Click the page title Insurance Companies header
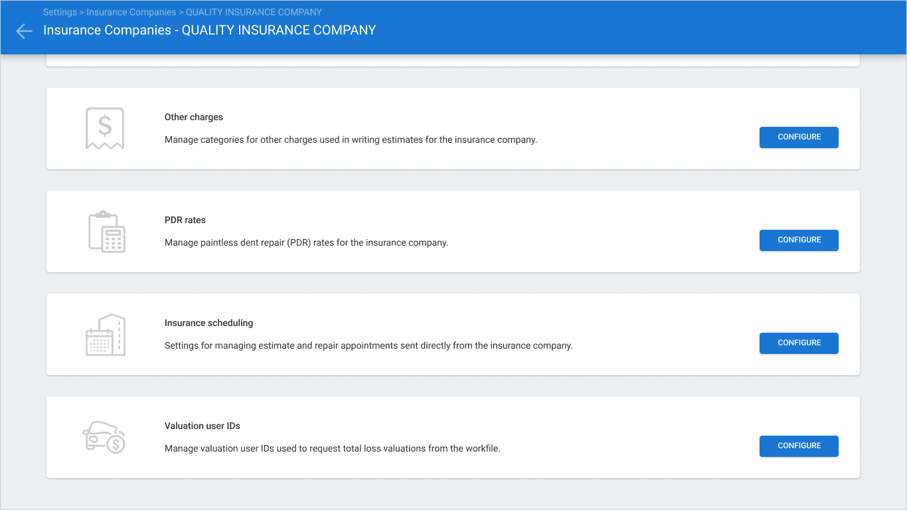 pyautogui.click(x=210, y=31)
